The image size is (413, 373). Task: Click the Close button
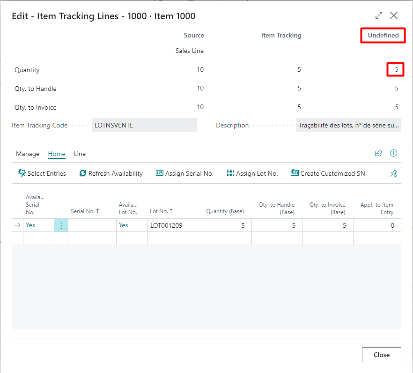click(x=381, y=355)
